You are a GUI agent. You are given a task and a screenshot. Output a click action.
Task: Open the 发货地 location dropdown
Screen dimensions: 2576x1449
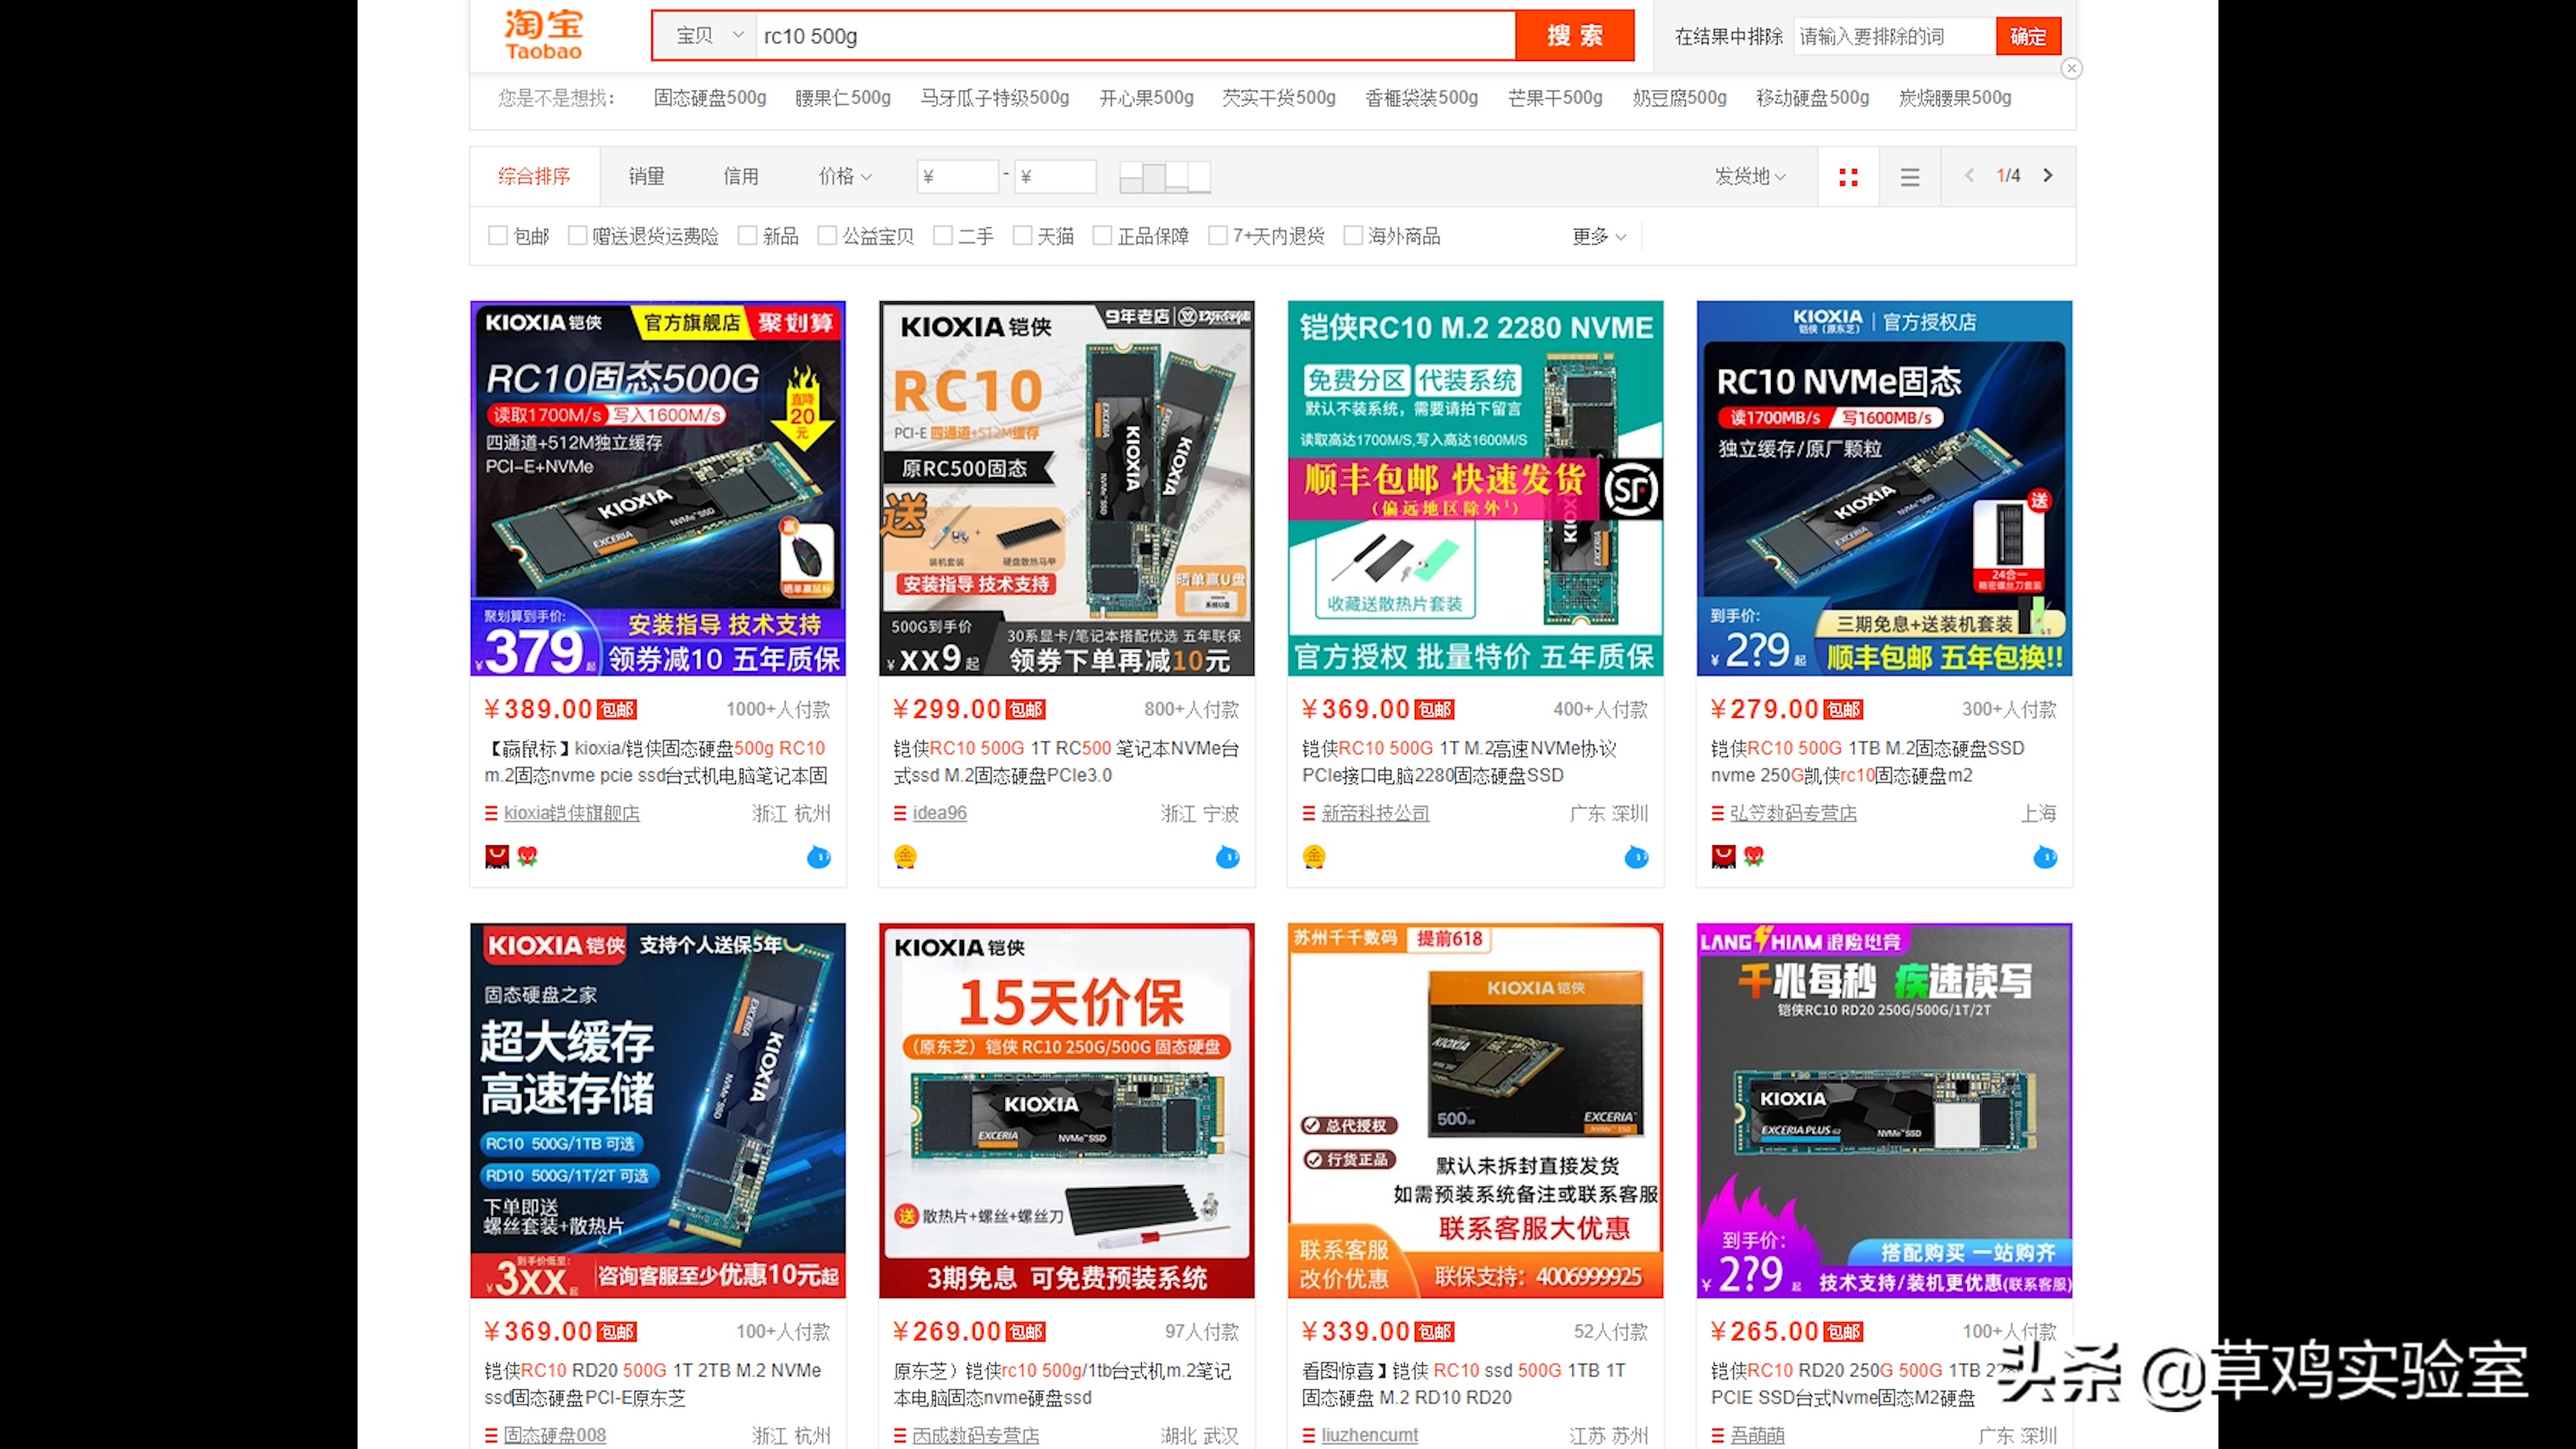[x=1751, y=177]
